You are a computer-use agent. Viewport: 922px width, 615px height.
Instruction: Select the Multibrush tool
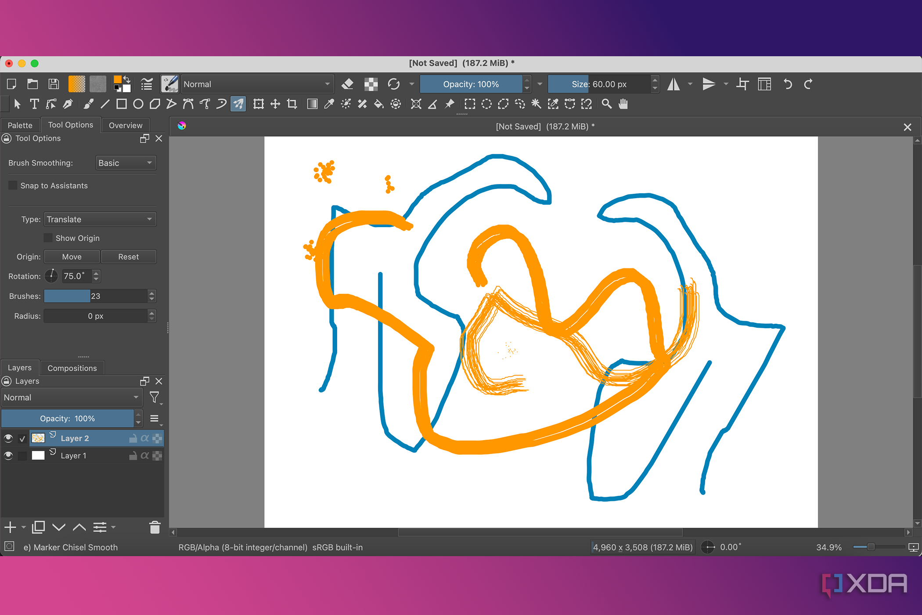tap(238, 104)
